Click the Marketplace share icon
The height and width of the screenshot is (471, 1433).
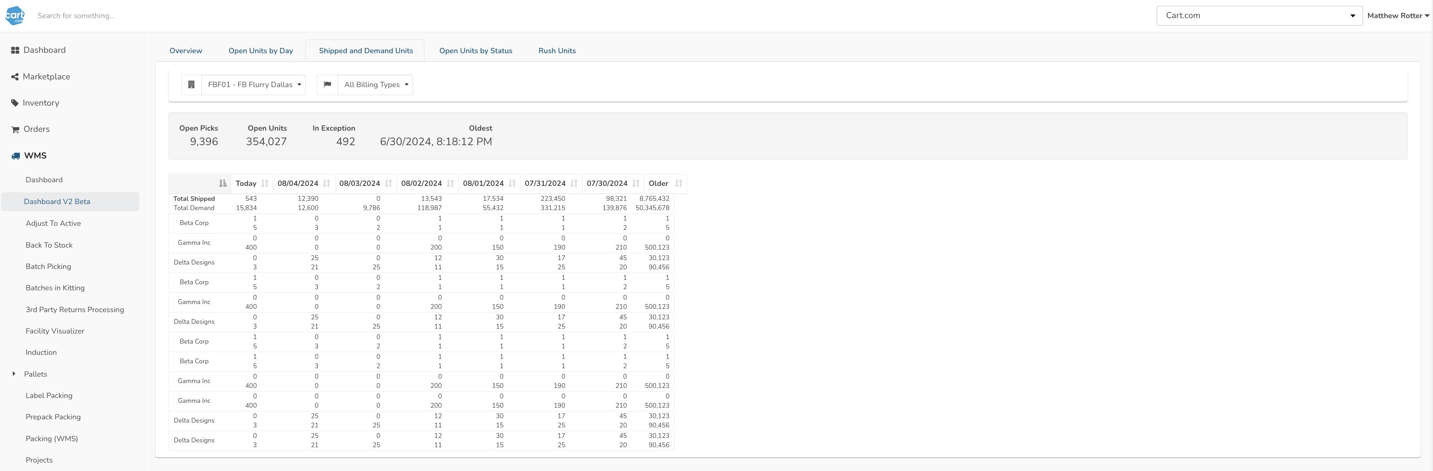pyautogui.click(x=15, y=77)
